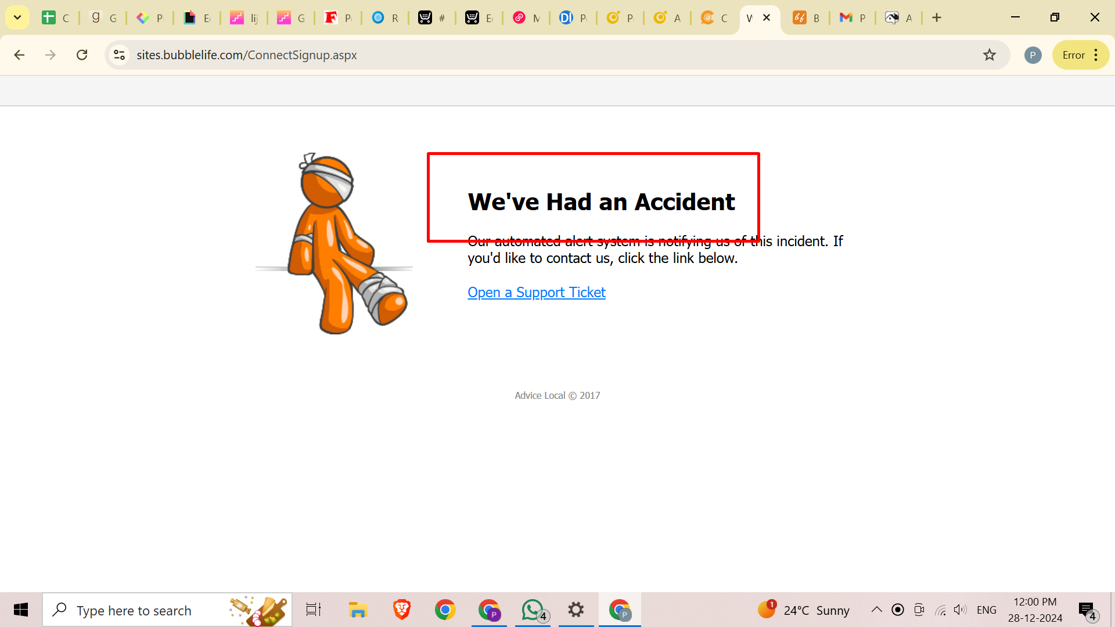Reload the current error page
Screen dimensions: 1115x627
click(x=82, y=55)
